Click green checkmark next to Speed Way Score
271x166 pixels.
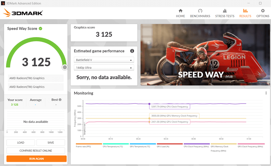[x=41, y=28]
